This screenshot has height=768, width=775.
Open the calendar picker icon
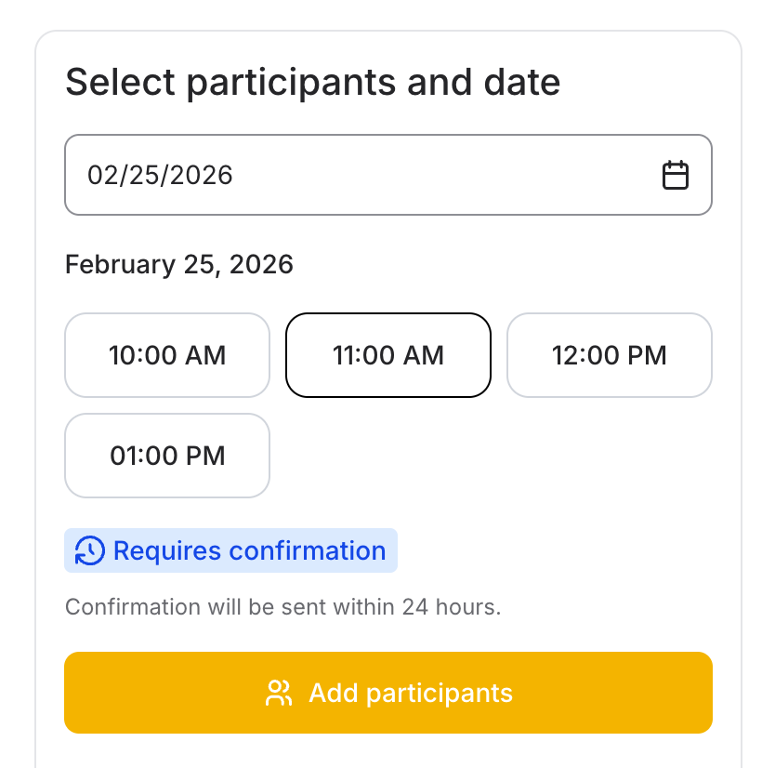click(675, 175)
